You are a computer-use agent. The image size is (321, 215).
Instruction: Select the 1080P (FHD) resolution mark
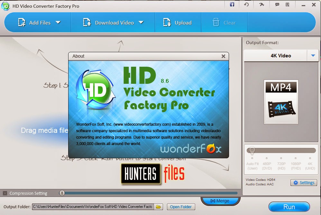(x=296, y=164)
